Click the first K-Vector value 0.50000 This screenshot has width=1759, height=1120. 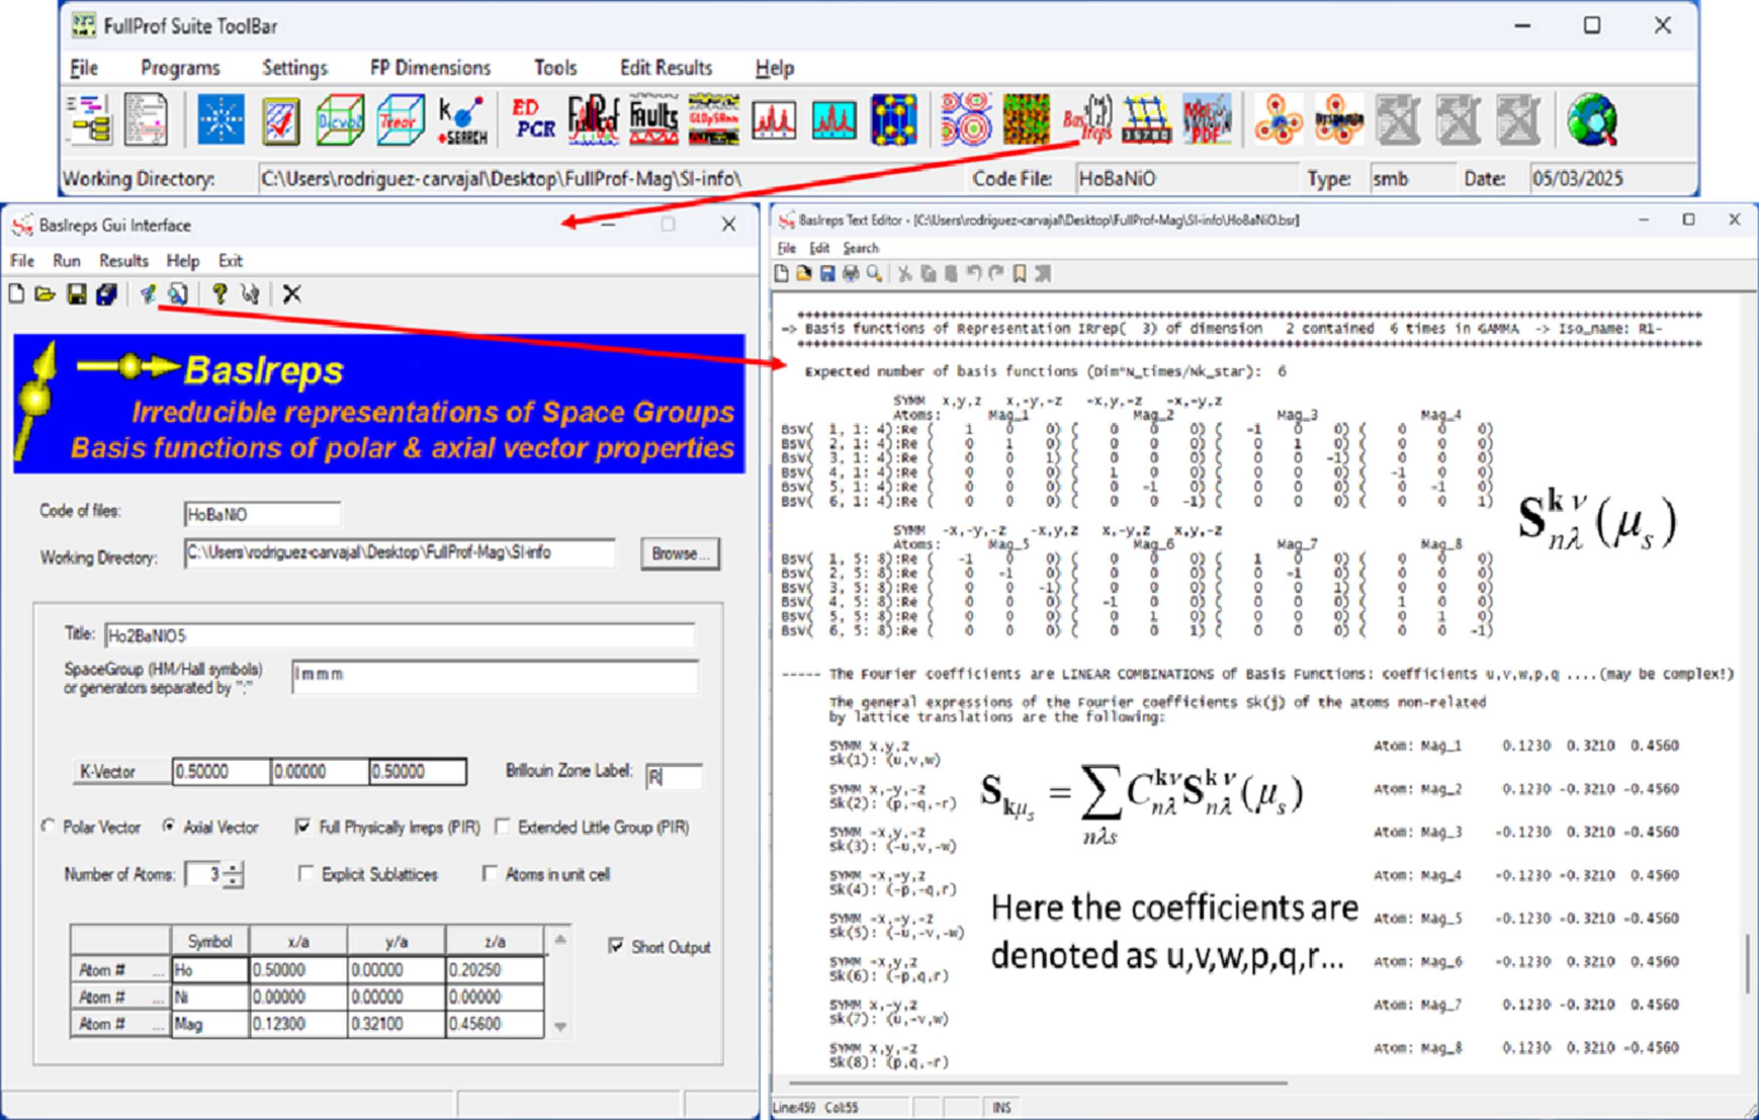pyautogui.click(x=221, y=772)
